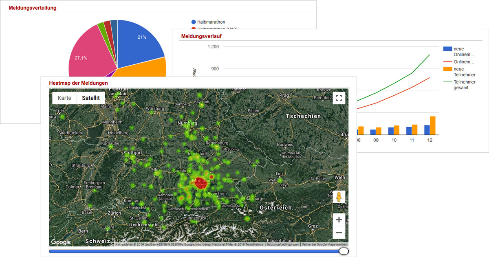
Task: Click the slider handle below the heatmap
Action: click(344, 251)
